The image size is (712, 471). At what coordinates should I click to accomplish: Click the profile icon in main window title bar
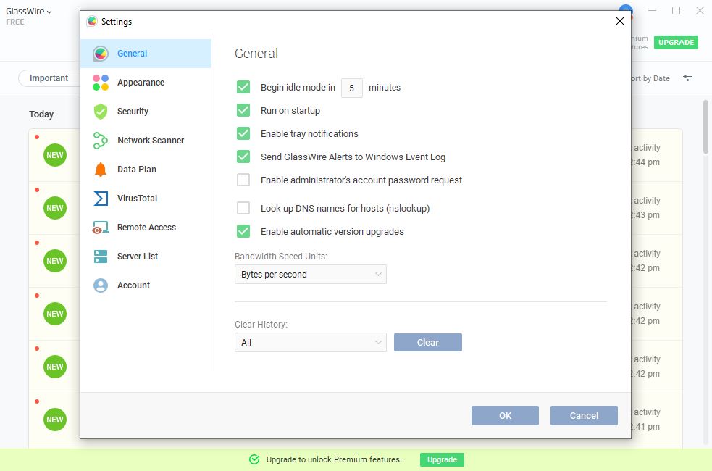pos(626,10)
